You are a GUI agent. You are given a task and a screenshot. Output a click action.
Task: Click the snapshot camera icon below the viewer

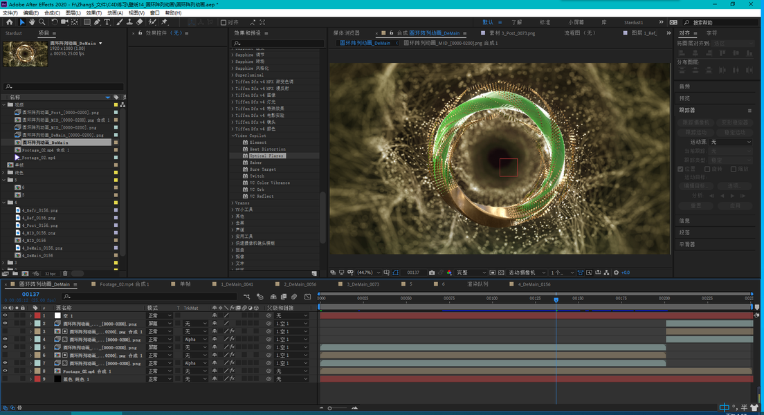pos(432,273)
